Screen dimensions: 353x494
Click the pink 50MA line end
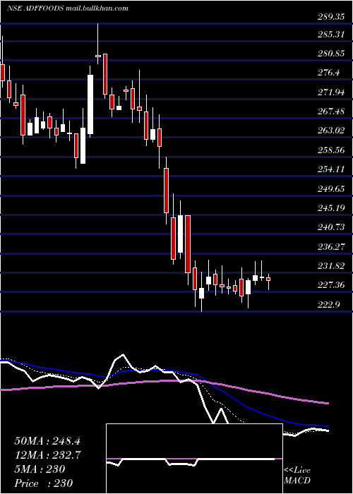tap(328, 403)
